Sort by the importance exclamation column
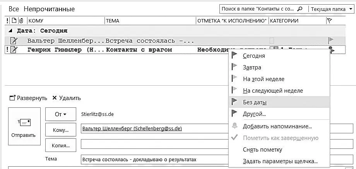This screenshot has width=356, height=169. [x=7, y=21]
